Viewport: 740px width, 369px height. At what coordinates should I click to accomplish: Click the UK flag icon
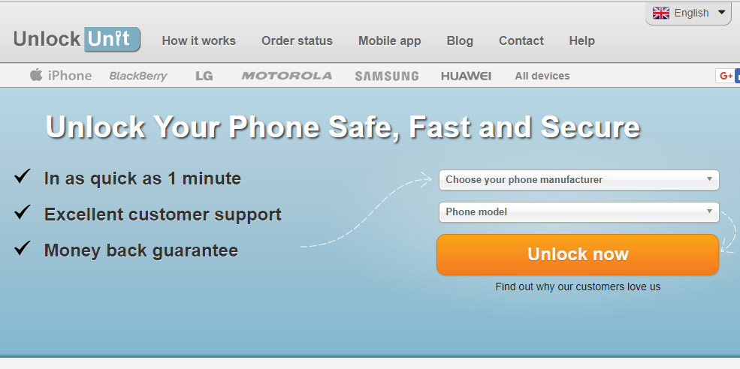coord(660,13)
